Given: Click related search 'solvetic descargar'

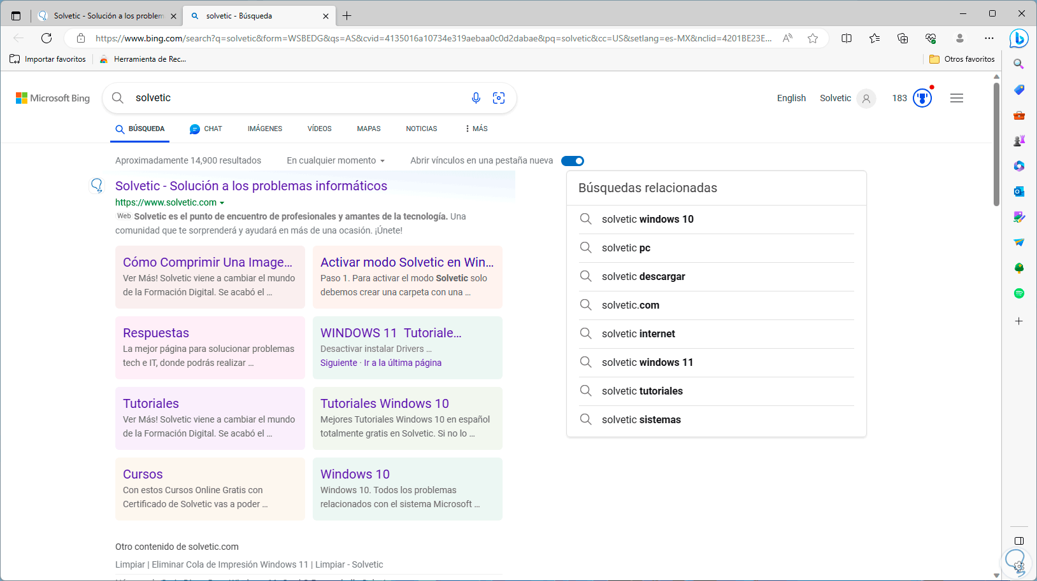Looking at the screenshot, I should [x=643, y=277].
